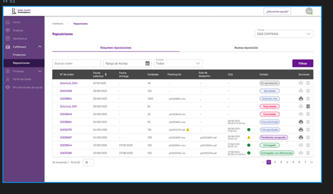
Task: Click the calendar icon in Rango de fechas
Action: tap(148, 63)
